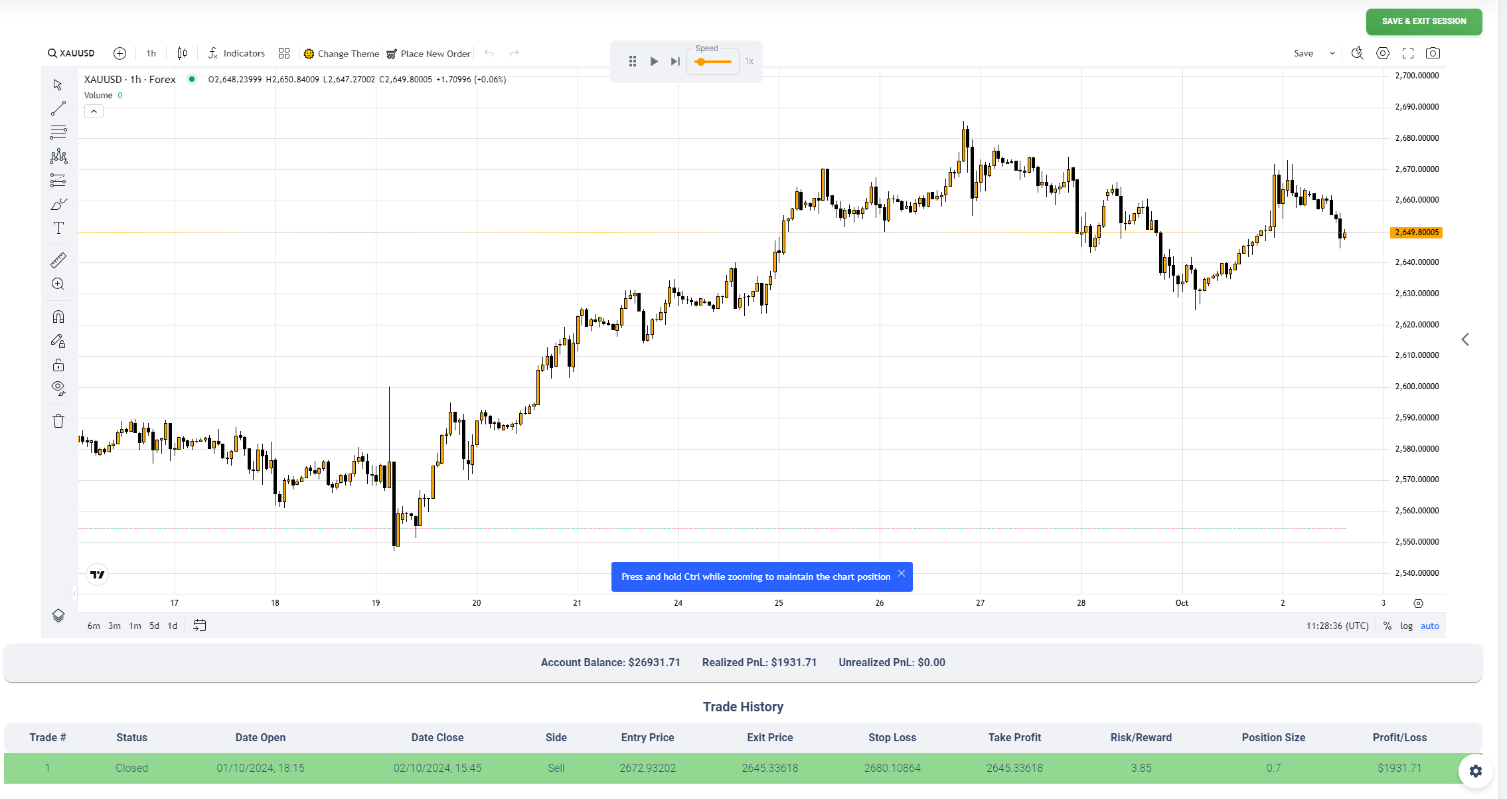Grab the playback panel drag handle
This screenshot has width=1507, height=799.
(633, 61)
